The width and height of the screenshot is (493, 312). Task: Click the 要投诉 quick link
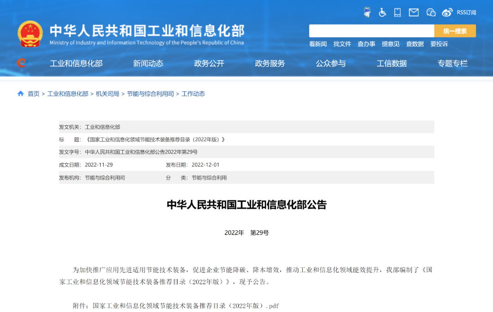[439, 44]
